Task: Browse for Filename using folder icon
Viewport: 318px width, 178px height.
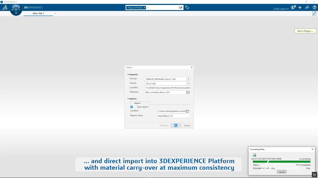Action: [x=188, y=92]
